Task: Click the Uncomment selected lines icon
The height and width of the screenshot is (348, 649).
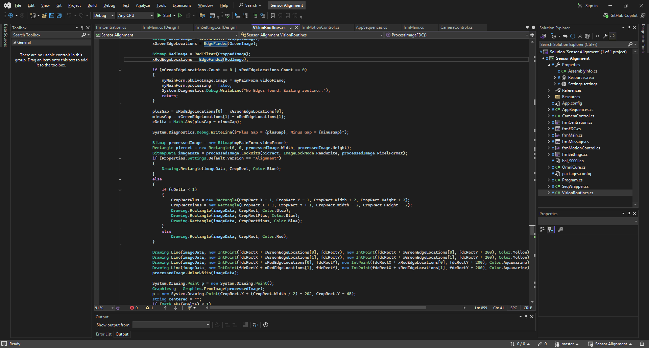Action: 263,16
